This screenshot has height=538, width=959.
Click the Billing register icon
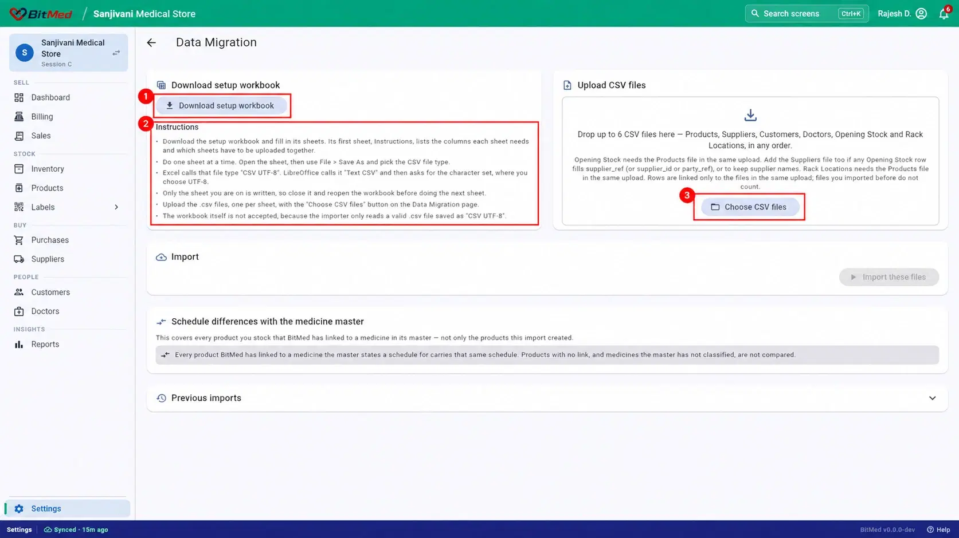click(19, 117)
